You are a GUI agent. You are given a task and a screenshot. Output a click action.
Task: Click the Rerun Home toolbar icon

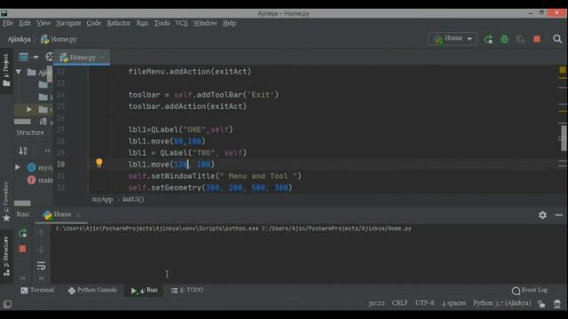[488, 39]
